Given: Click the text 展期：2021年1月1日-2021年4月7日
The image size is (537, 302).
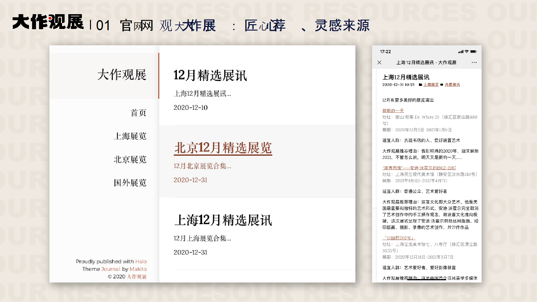Looking at the screenshot, I should 415,181.
